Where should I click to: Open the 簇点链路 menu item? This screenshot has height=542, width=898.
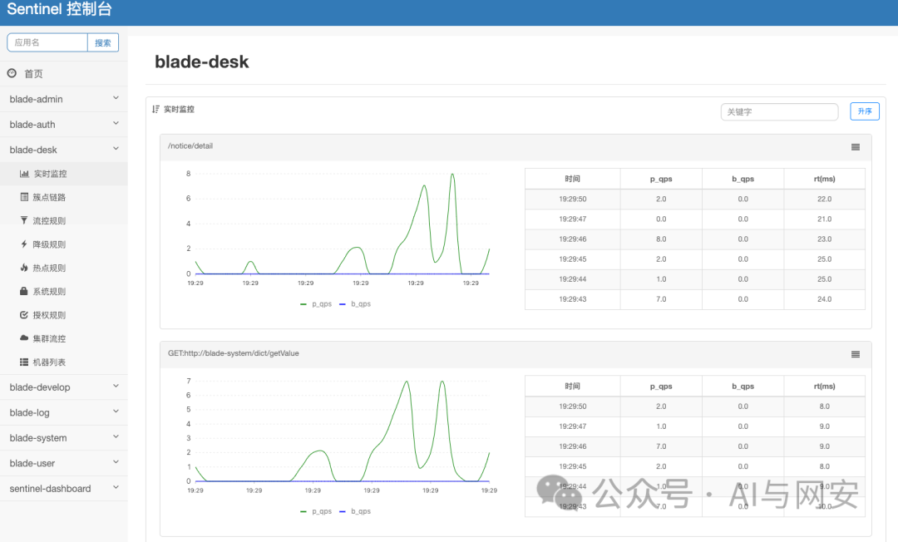pos(63,197)
